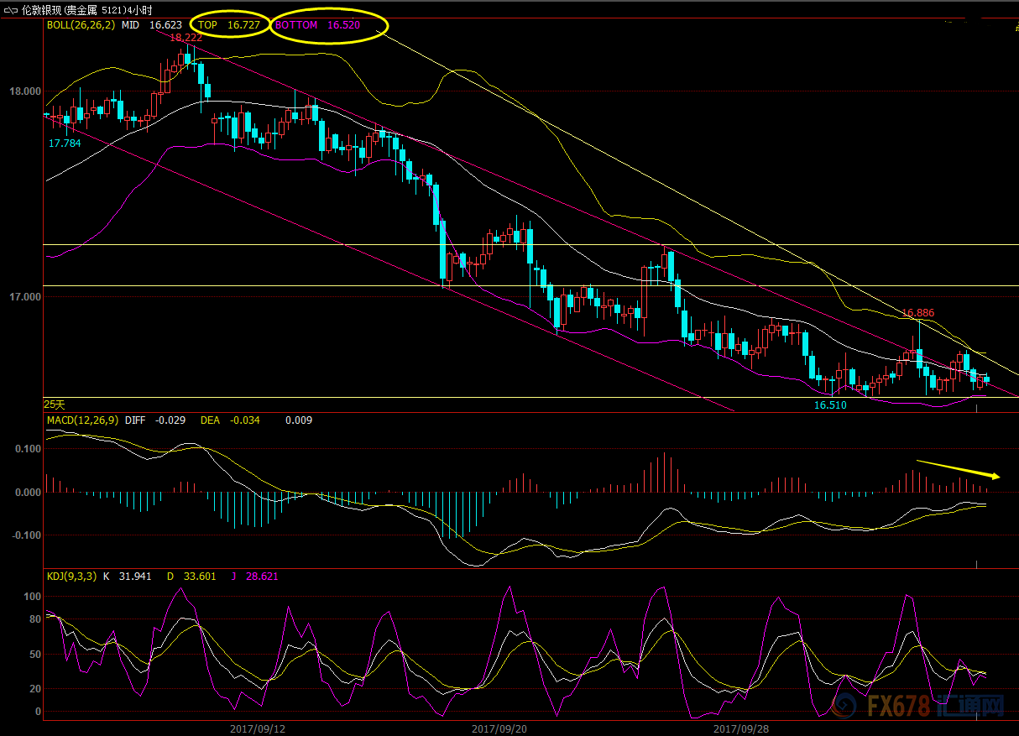1019x736 pixels.
Task: Open the MACD(12,26,9) indicator label
Action: click(x=82, y=420)
